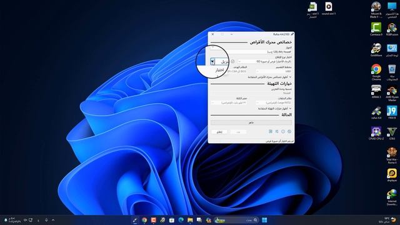
Task: Open the notification bell in taskbar
Action: click(x=6, y=220)
